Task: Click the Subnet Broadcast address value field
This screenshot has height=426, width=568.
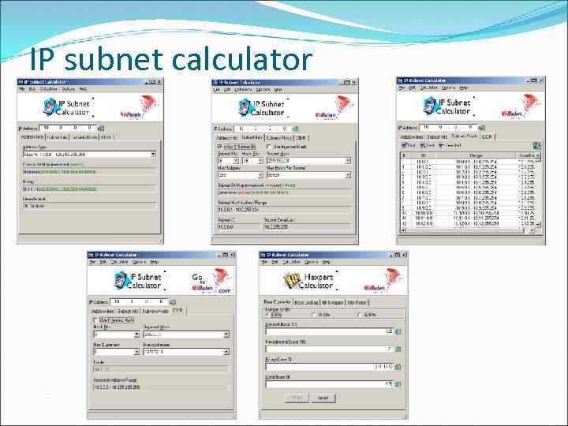Action: tap(308, 227)
